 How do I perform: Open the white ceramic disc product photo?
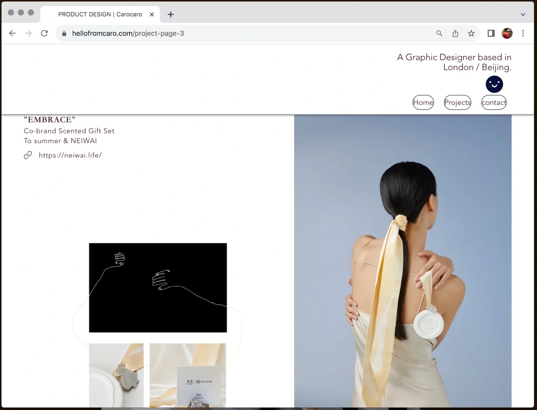[116, 375]
